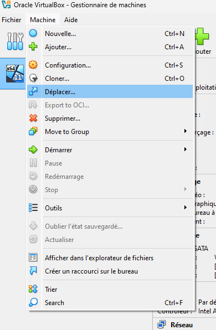Open Configuration... from Machine menu
Viewport: 216px width, 330px height.
110,65
